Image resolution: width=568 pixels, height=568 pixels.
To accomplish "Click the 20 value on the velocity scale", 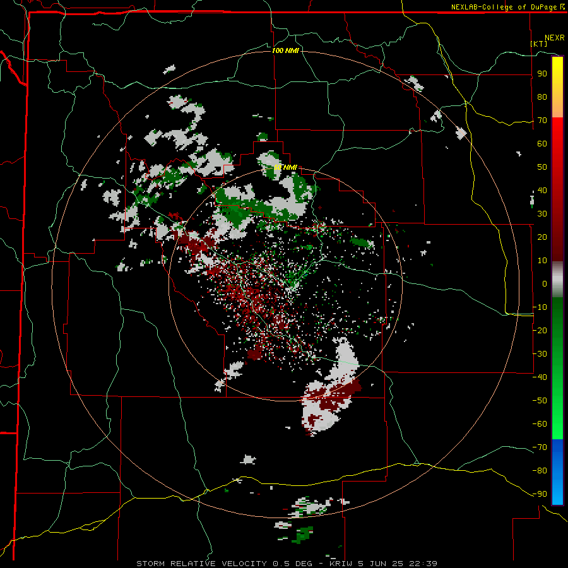I will [x=542, y=237].
